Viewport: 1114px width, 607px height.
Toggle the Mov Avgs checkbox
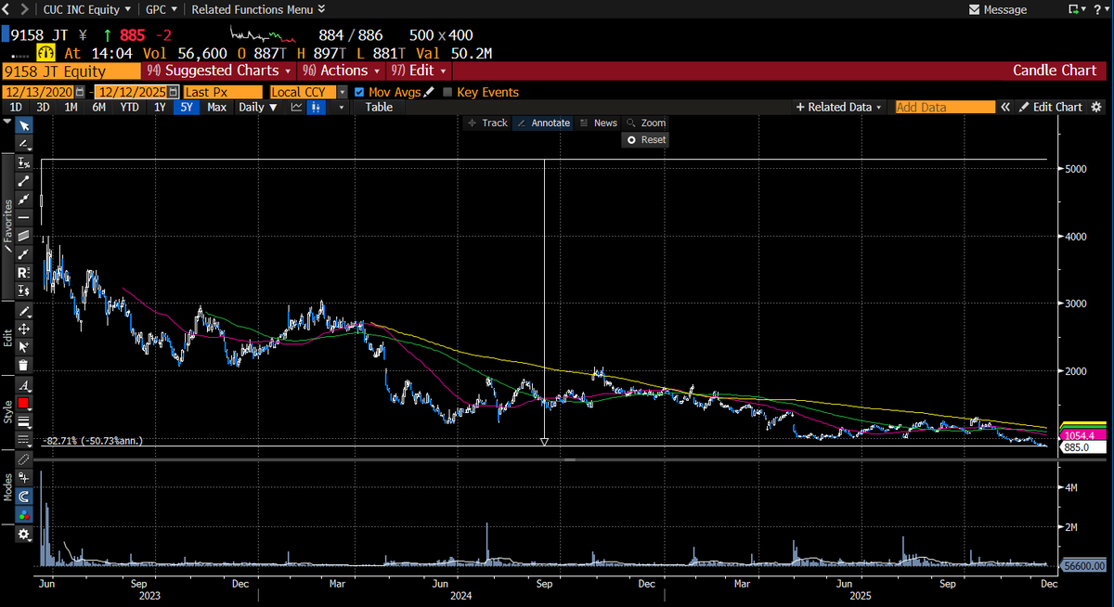coord(359,92)
